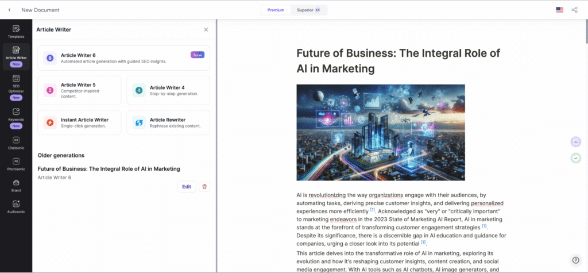588x273 pixels.
Task: Open the help question mark icon
Action: coord(575,260)
